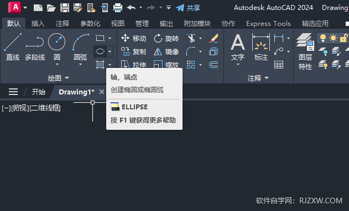This screenshot has width=349, height=211.
Task: Insert a table with table icon
Action: 279,65
